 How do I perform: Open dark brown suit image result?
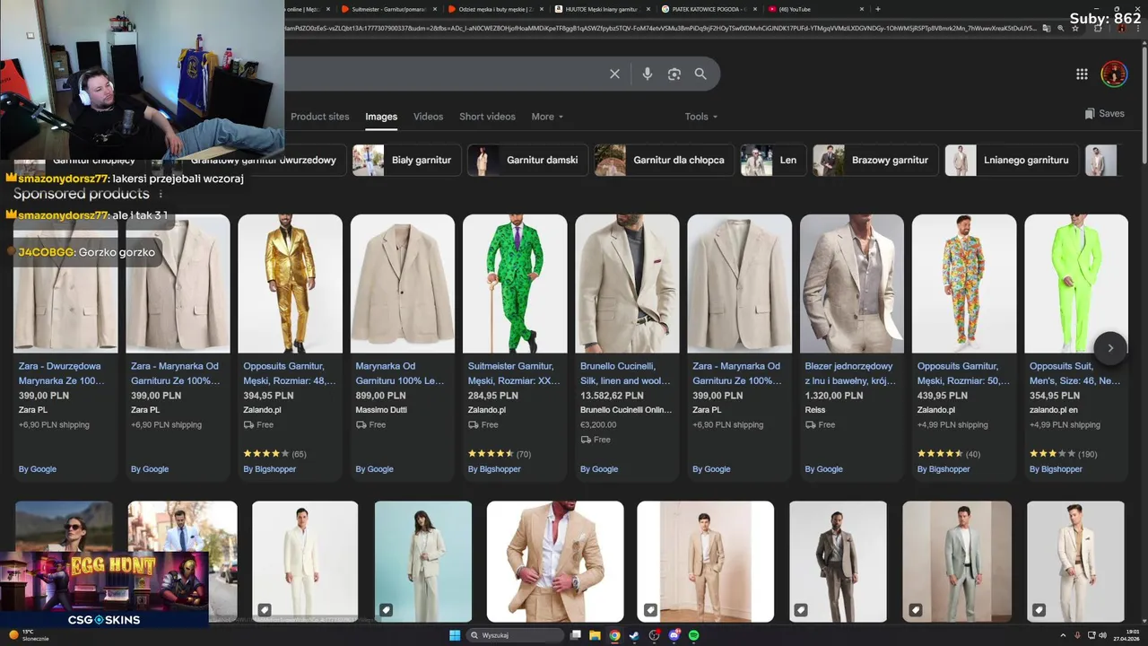tap(838, 562)
